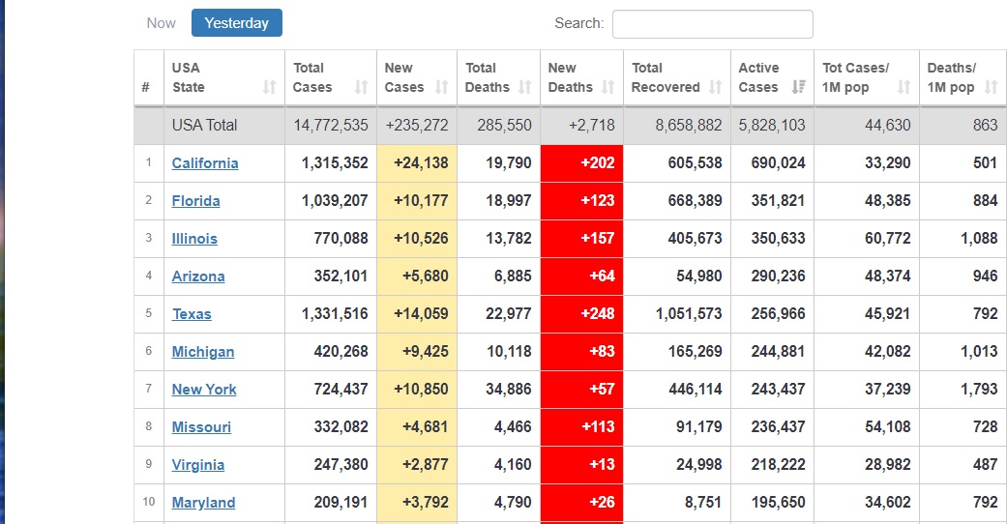1007x524 pixels.
Task: Open the New York state link
Action: tap(204, 390)
